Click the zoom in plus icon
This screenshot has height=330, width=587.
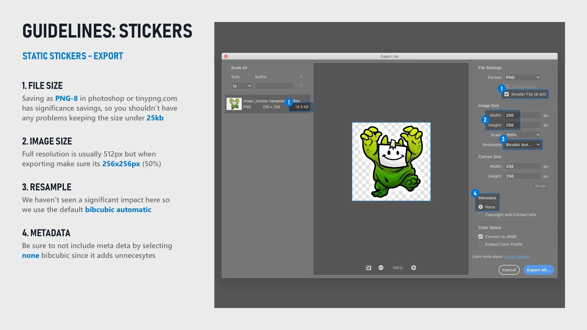coord(414,268)
